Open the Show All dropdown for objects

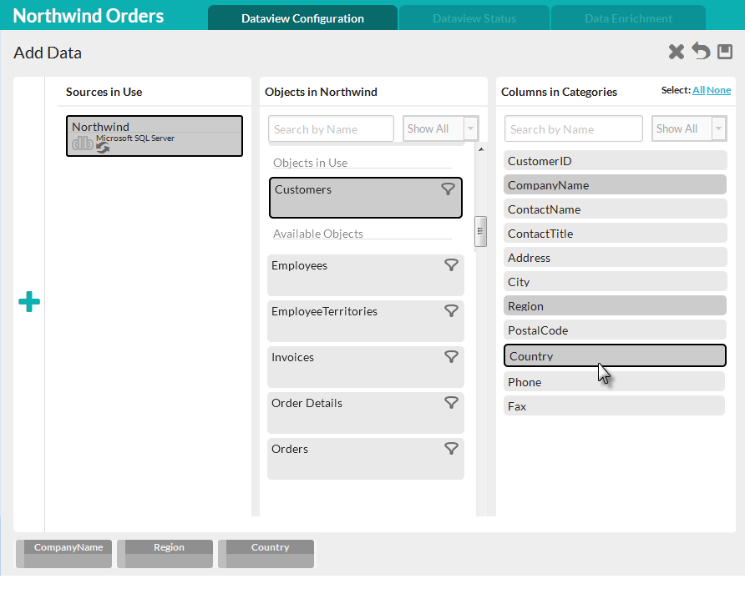[x=440, y=128]
